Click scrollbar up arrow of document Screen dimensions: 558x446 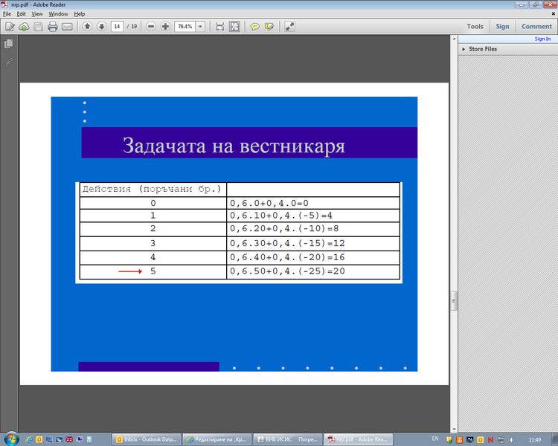[454, 38]
